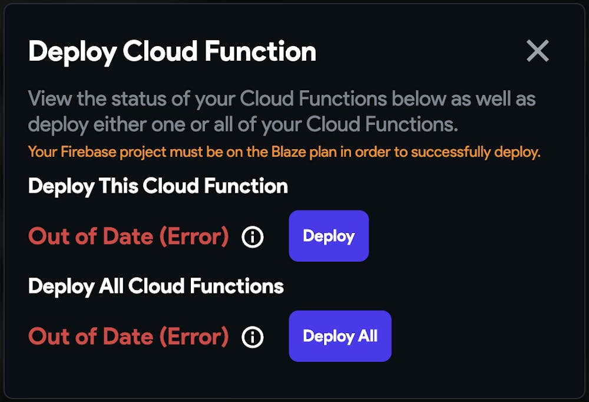Click "Out of Date" under Deploy All Cloud Functions
589x402 pixels.
[x=81, y=337]
